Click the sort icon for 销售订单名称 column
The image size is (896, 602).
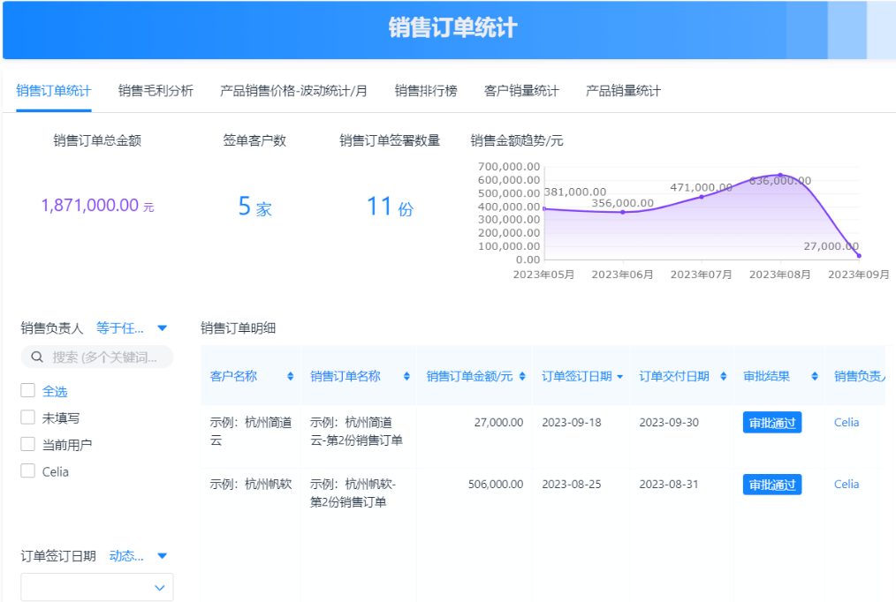tap(406, 376)
